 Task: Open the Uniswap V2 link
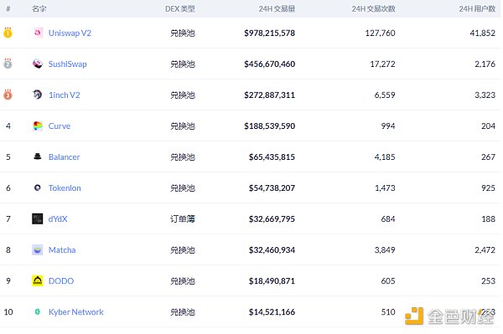coord(70,33)
